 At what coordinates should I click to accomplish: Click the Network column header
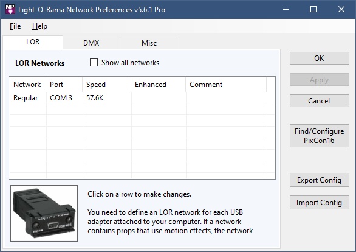[27, 85]
